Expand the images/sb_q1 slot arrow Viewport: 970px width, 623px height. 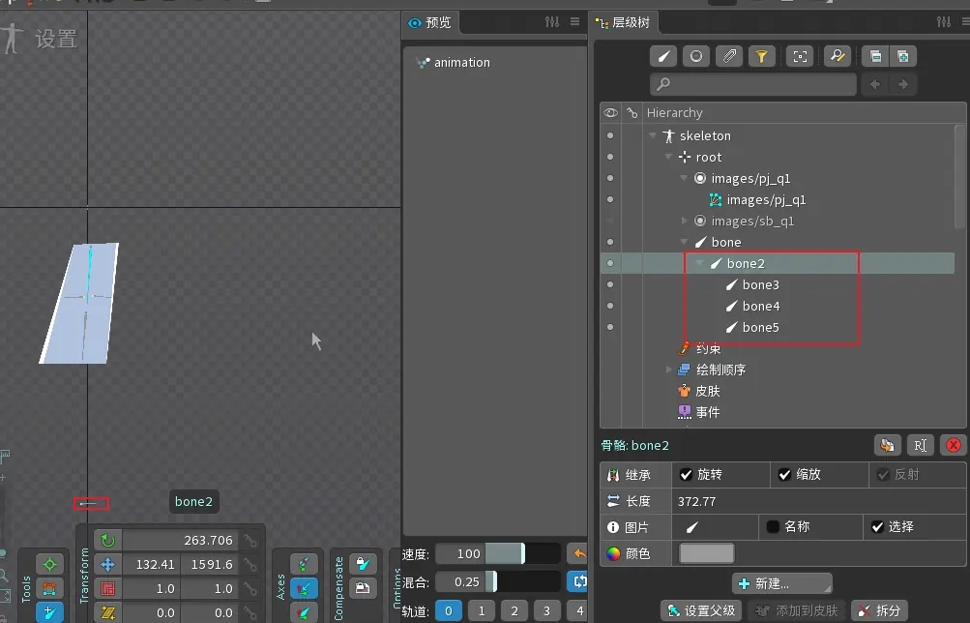pyautogui.click(x=684, y=221)
